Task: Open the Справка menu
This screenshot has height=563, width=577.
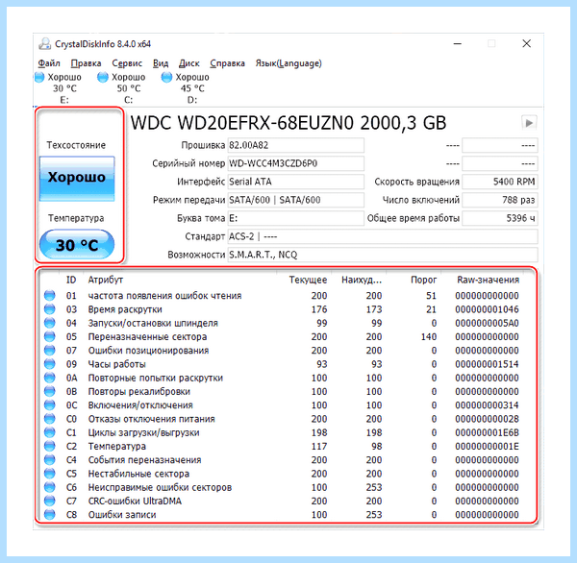Action: 227,63
